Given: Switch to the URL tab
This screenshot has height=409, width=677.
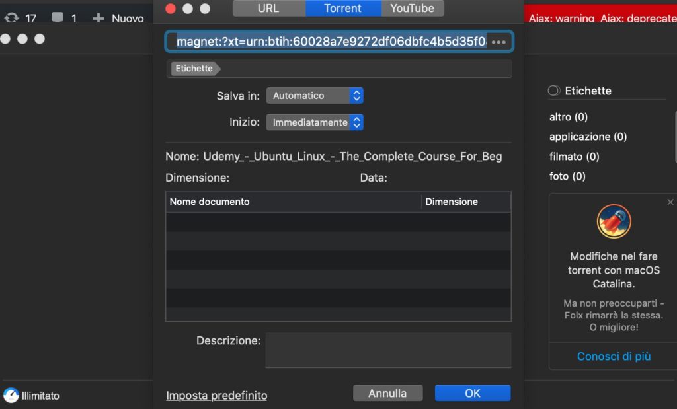Looking at the screenshot, I should tap(268, 9).
